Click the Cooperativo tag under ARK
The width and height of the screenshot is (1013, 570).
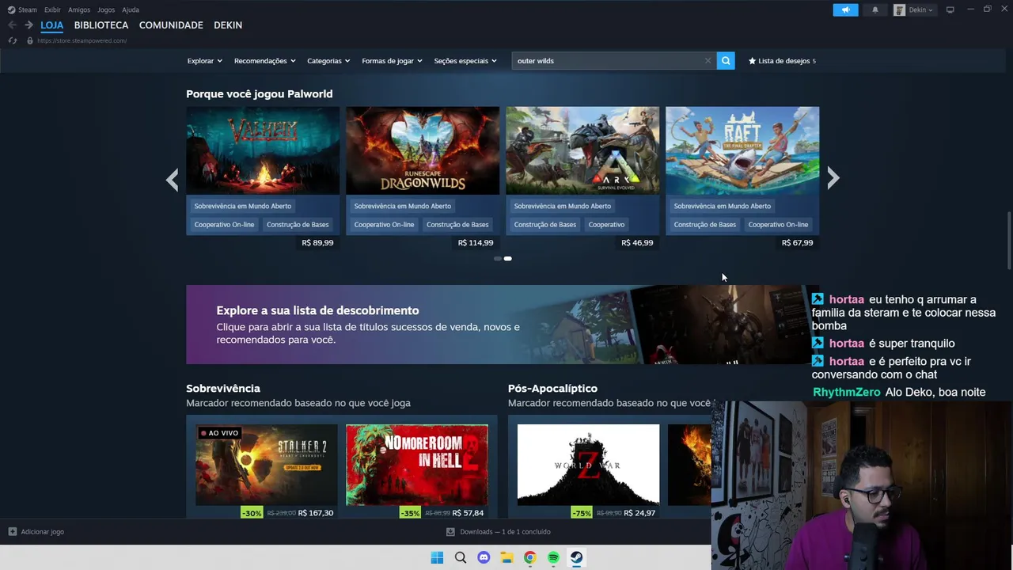click(606, 225)
